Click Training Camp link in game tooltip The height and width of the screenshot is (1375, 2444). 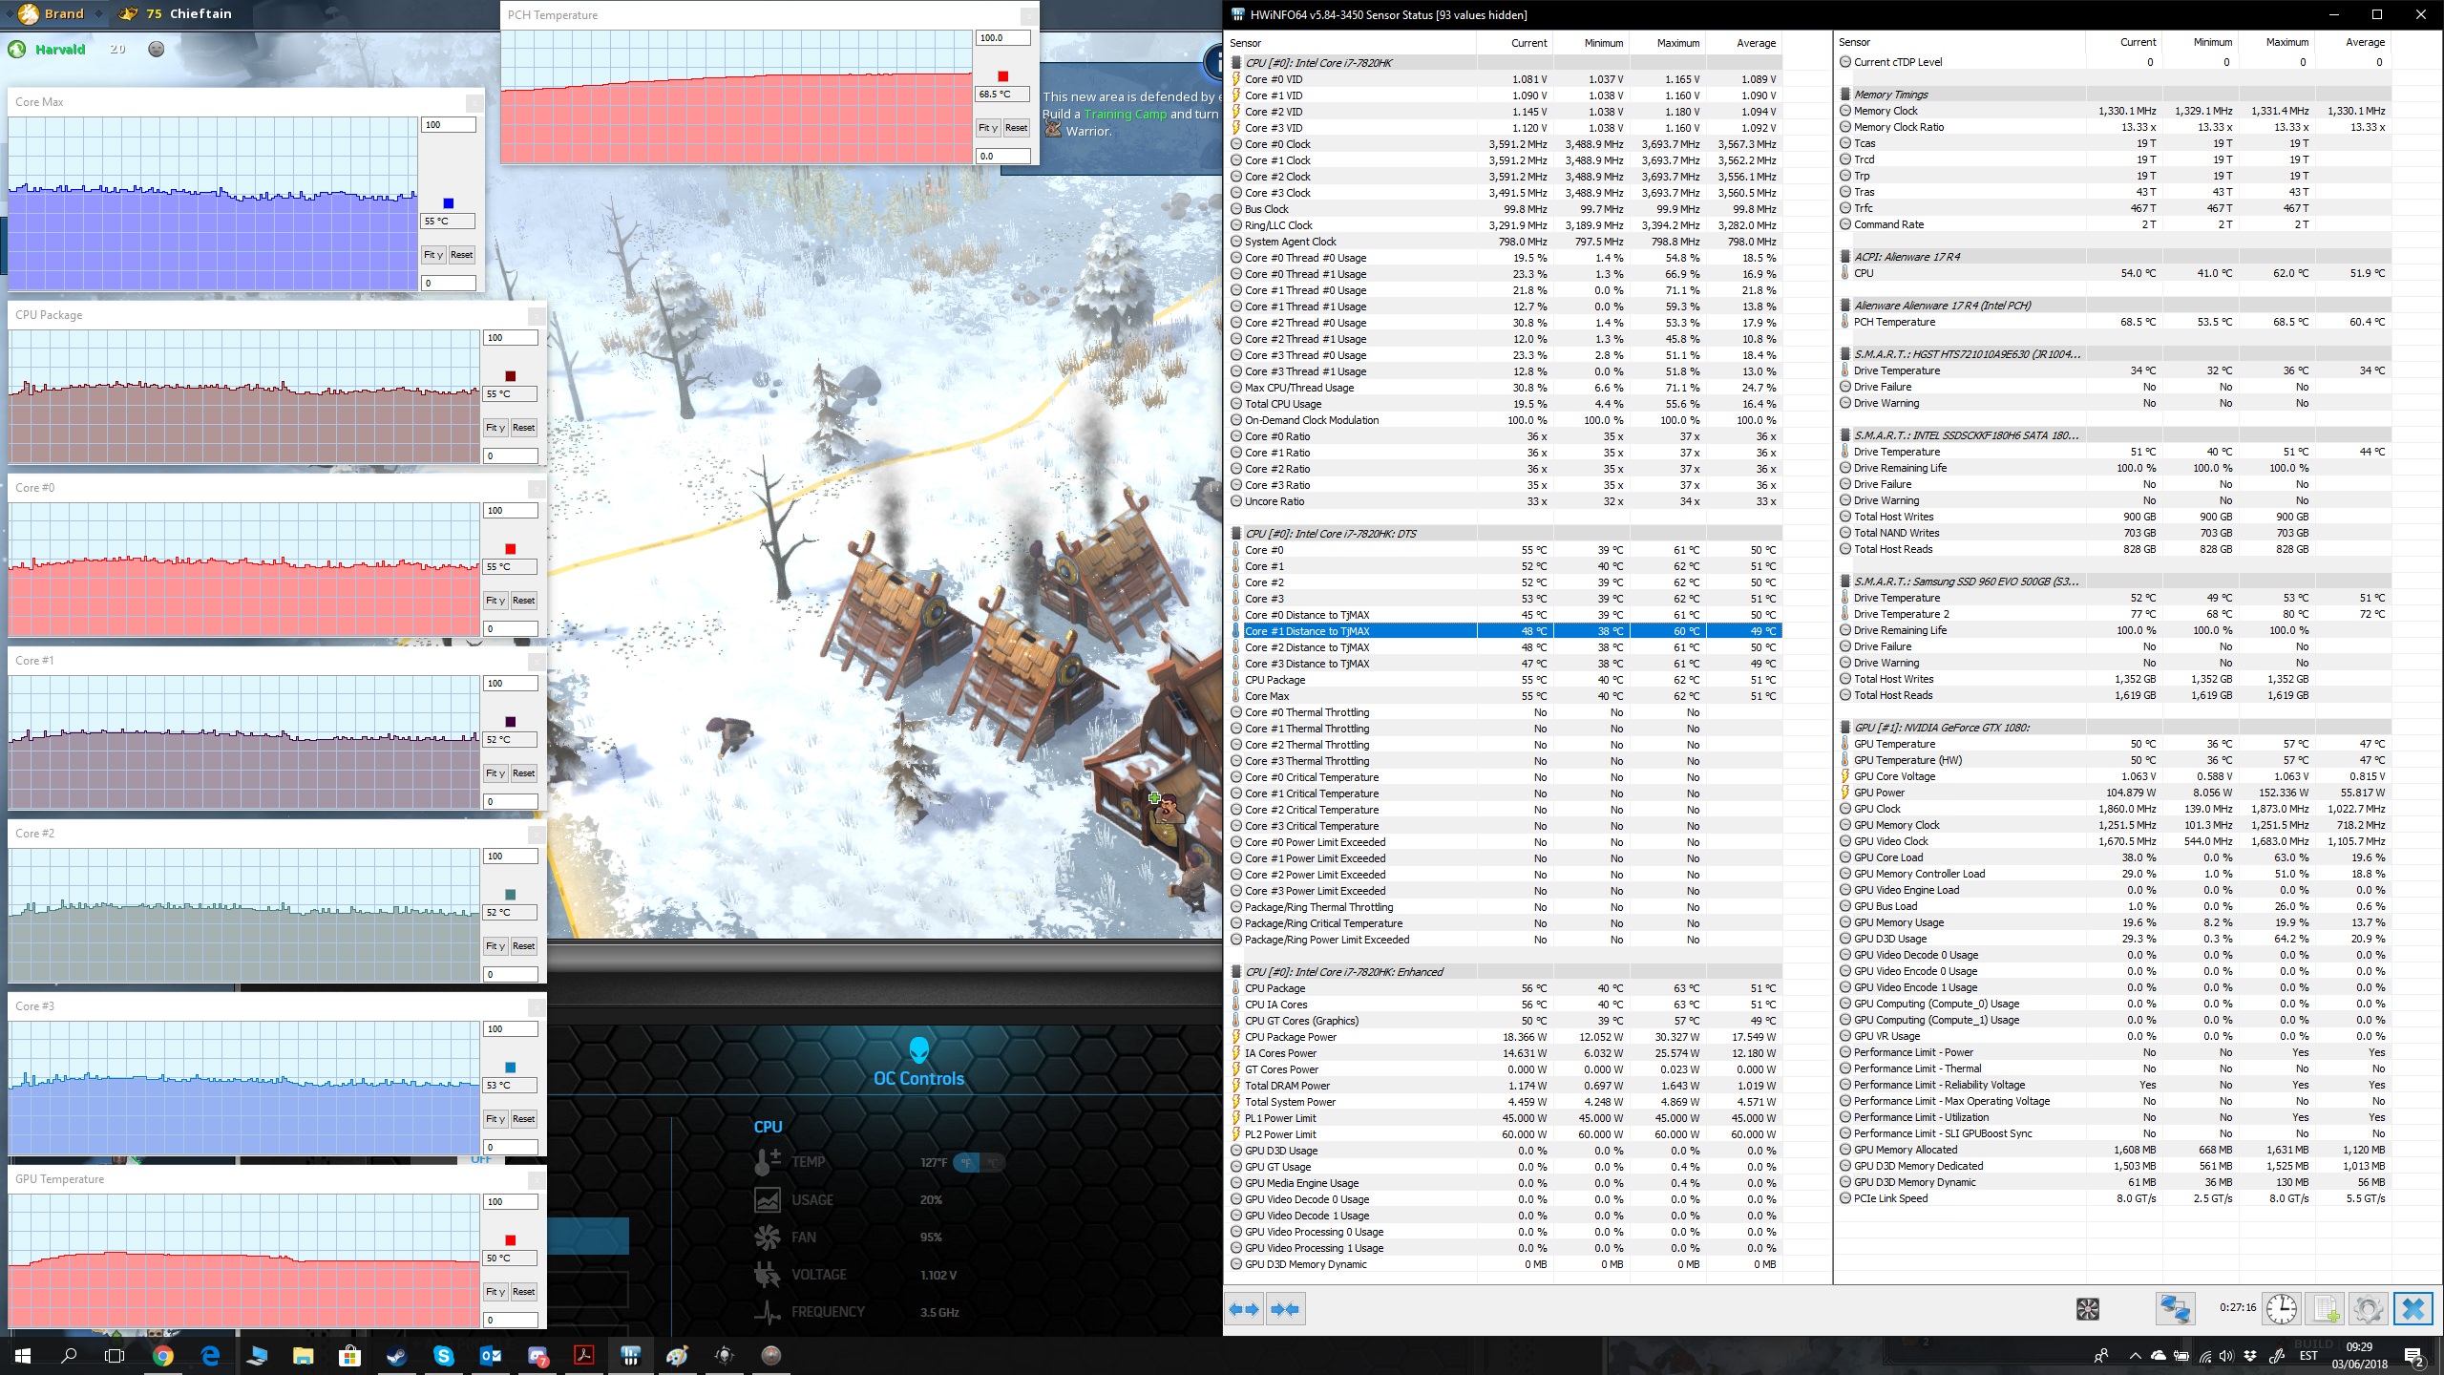tap(1125, 114)
